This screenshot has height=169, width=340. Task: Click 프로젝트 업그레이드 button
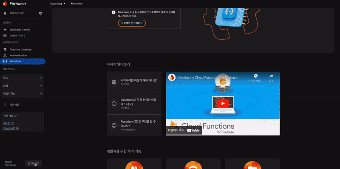click(x=132, y=23)
